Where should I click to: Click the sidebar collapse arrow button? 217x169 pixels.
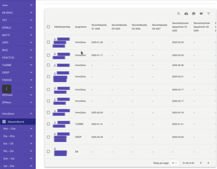coord(7,89)
